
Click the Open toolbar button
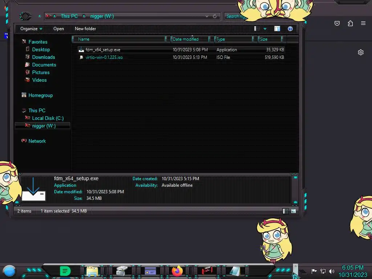point(58,29)
